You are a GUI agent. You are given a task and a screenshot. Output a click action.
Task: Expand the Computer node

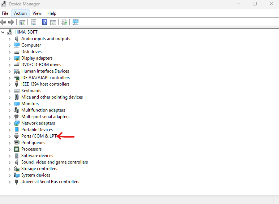[x=9, y=45]
